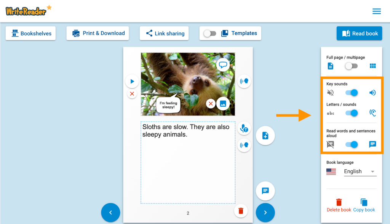The image size is (390, 224).
Task: Open the Book language dropdown
Action: coord(360,171)
